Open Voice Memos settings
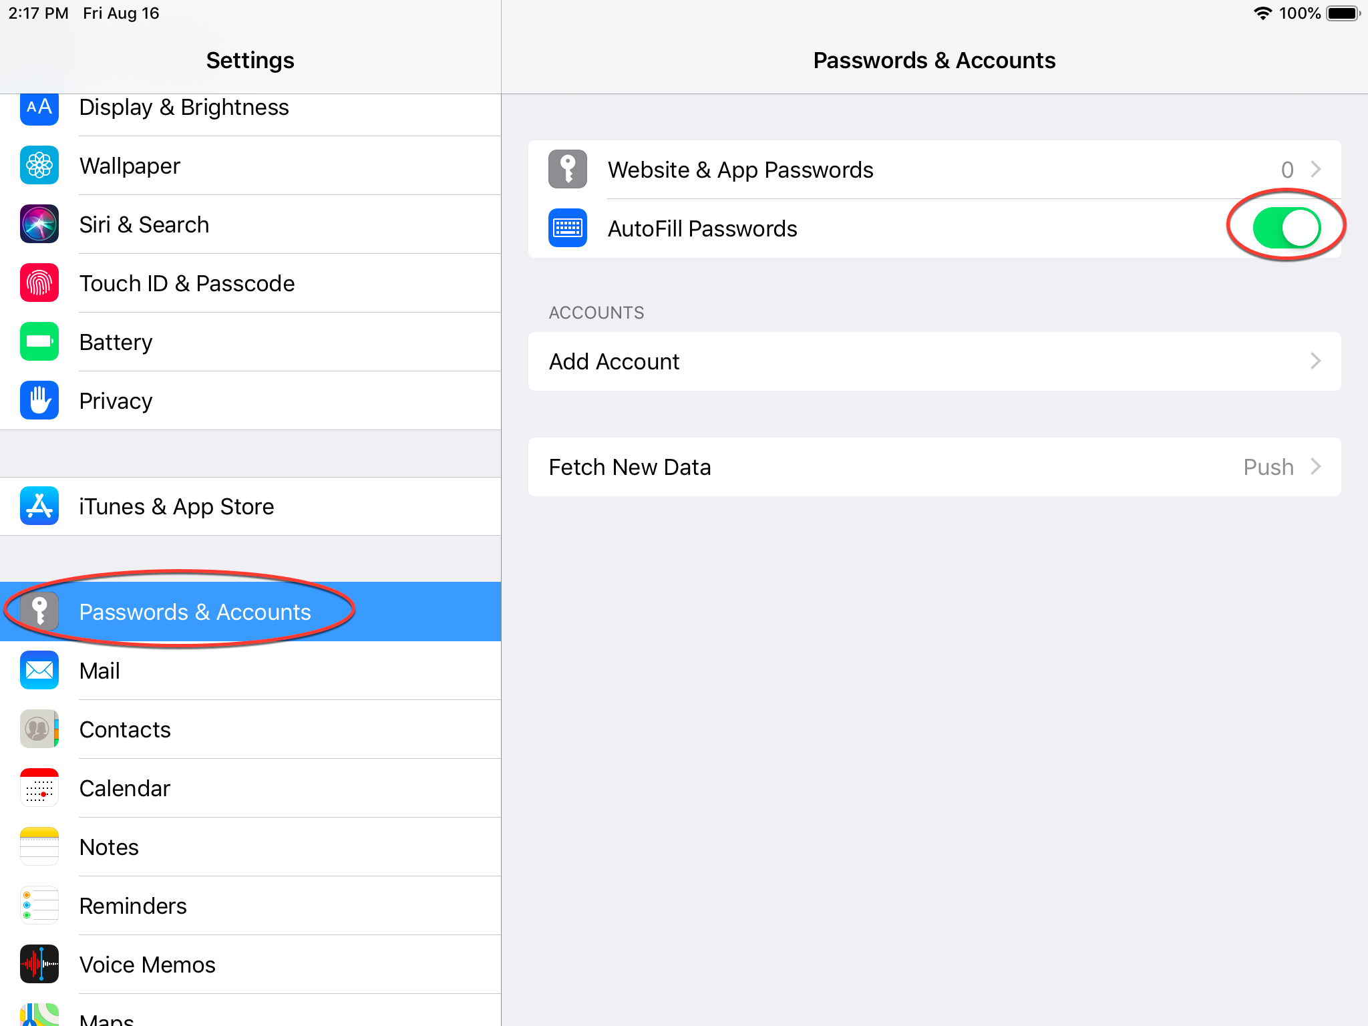The height and width of the screenshot is (1026, 1368). tap(250, 965)
